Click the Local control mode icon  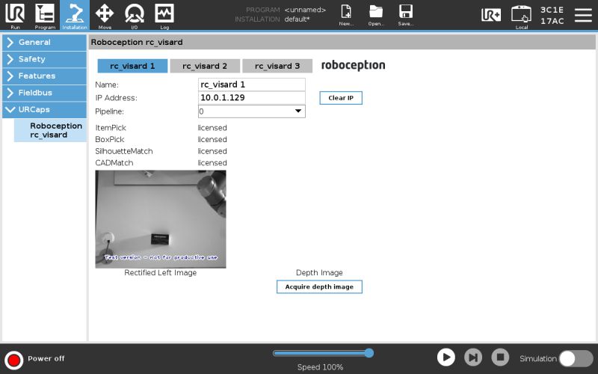tap(521, 16)
